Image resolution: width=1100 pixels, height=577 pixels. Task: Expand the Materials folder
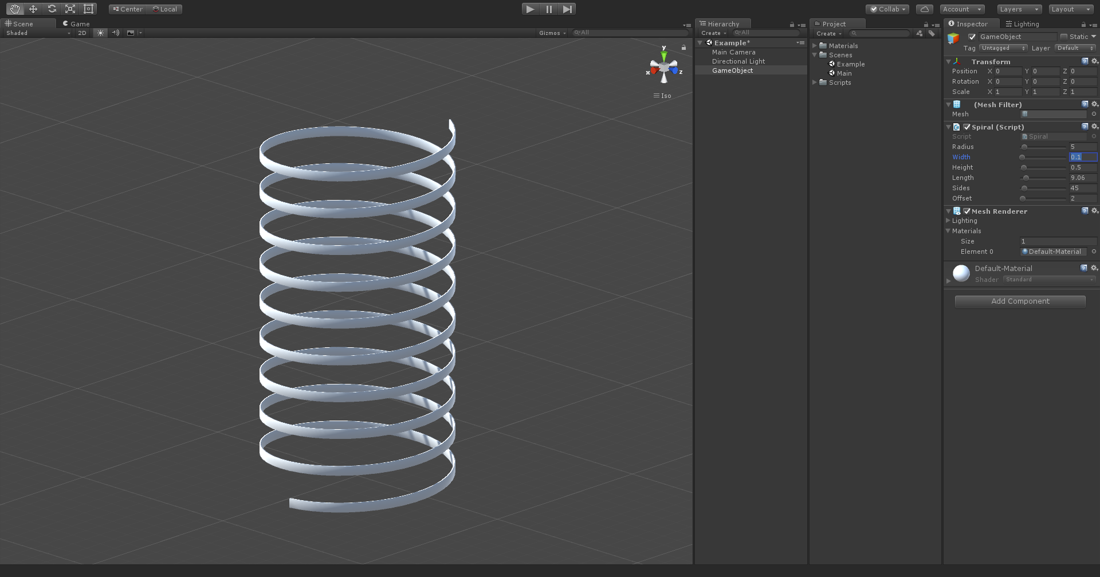[x=815, y=46]
